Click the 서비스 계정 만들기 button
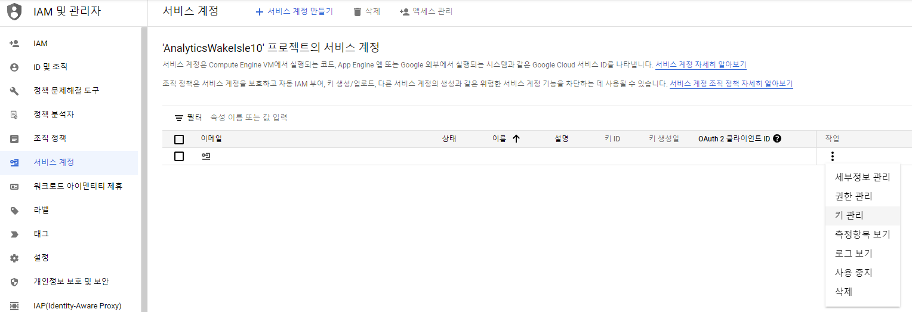912x312 pixels. tap(294, 11)
